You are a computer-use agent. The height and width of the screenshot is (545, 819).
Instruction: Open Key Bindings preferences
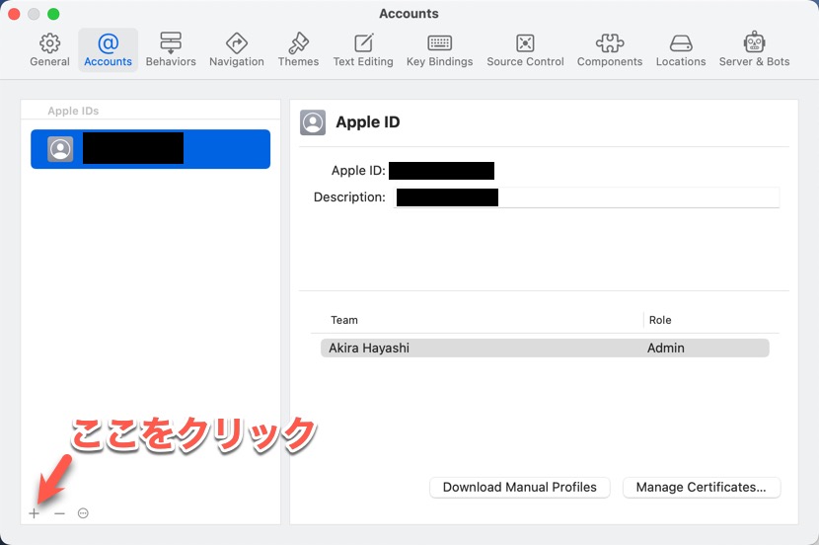(x=440, y=50)
